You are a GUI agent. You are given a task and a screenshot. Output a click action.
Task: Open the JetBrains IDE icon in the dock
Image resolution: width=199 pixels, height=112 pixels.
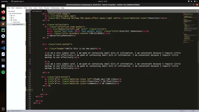(x=3, y=42)
